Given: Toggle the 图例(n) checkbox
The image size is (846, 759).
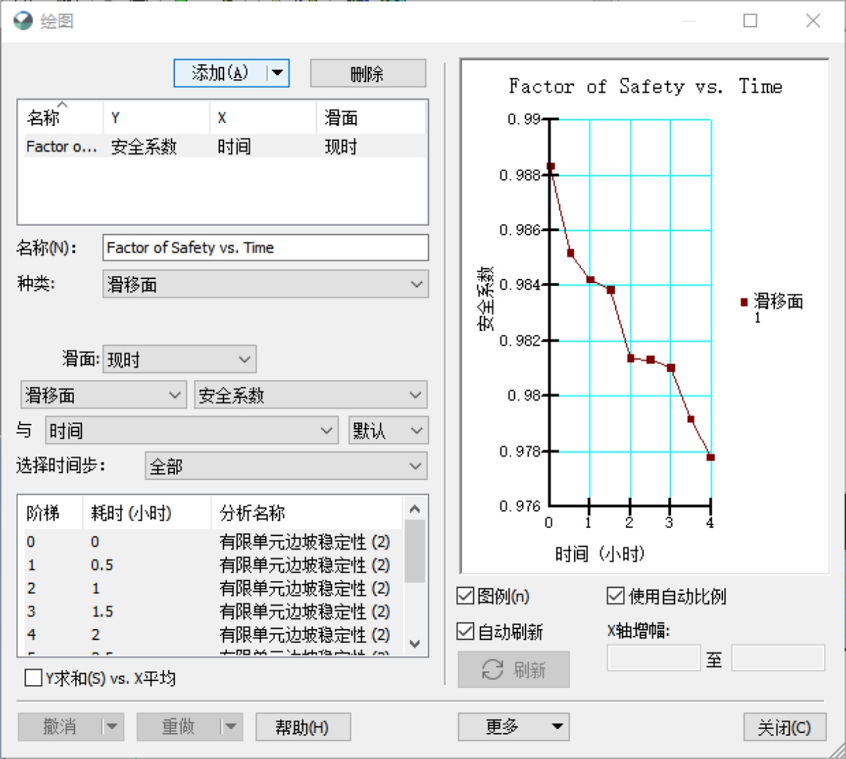Looking at the screenshot, I should (x=466, y=596).
